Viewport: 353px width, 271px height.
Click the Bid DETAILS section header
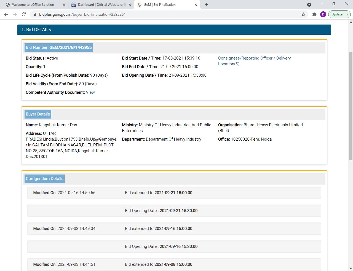point(174,29)
